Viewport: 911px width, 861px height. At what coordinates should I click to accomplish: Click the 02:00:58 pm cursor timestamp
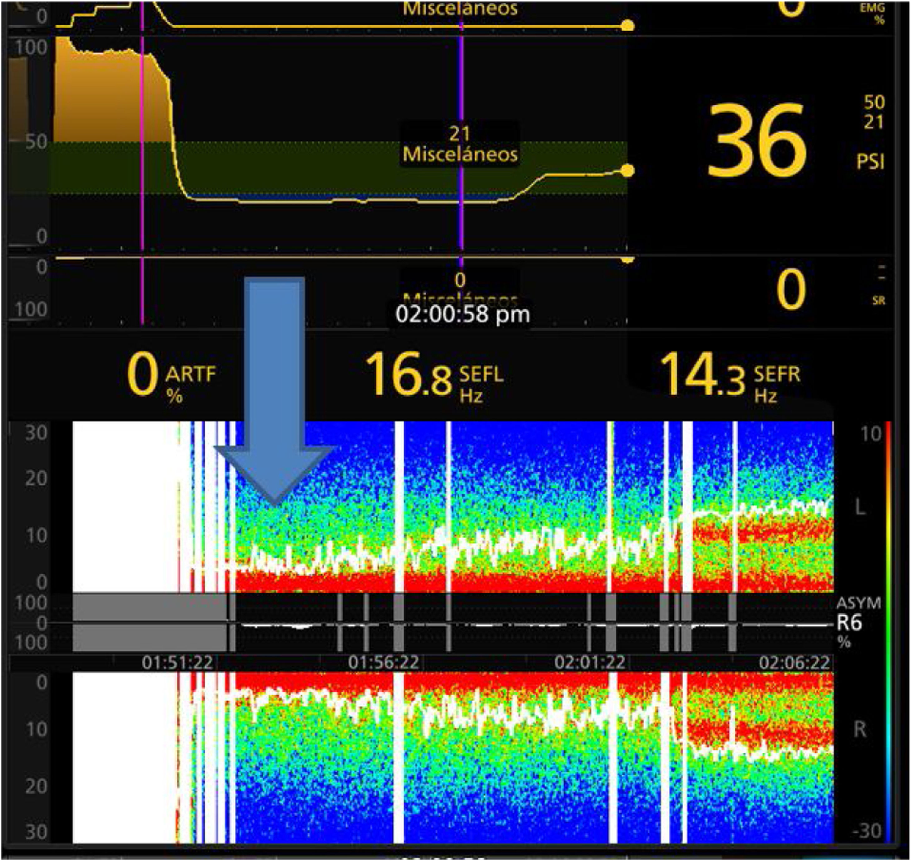click(462, 314)
